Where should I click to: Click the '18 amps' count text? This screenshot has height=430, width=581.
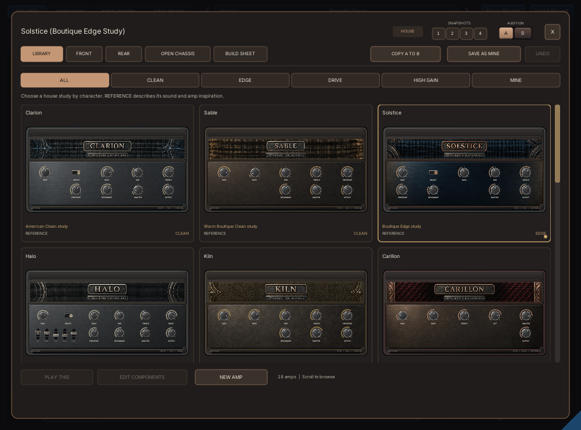(x=287, y=377)
